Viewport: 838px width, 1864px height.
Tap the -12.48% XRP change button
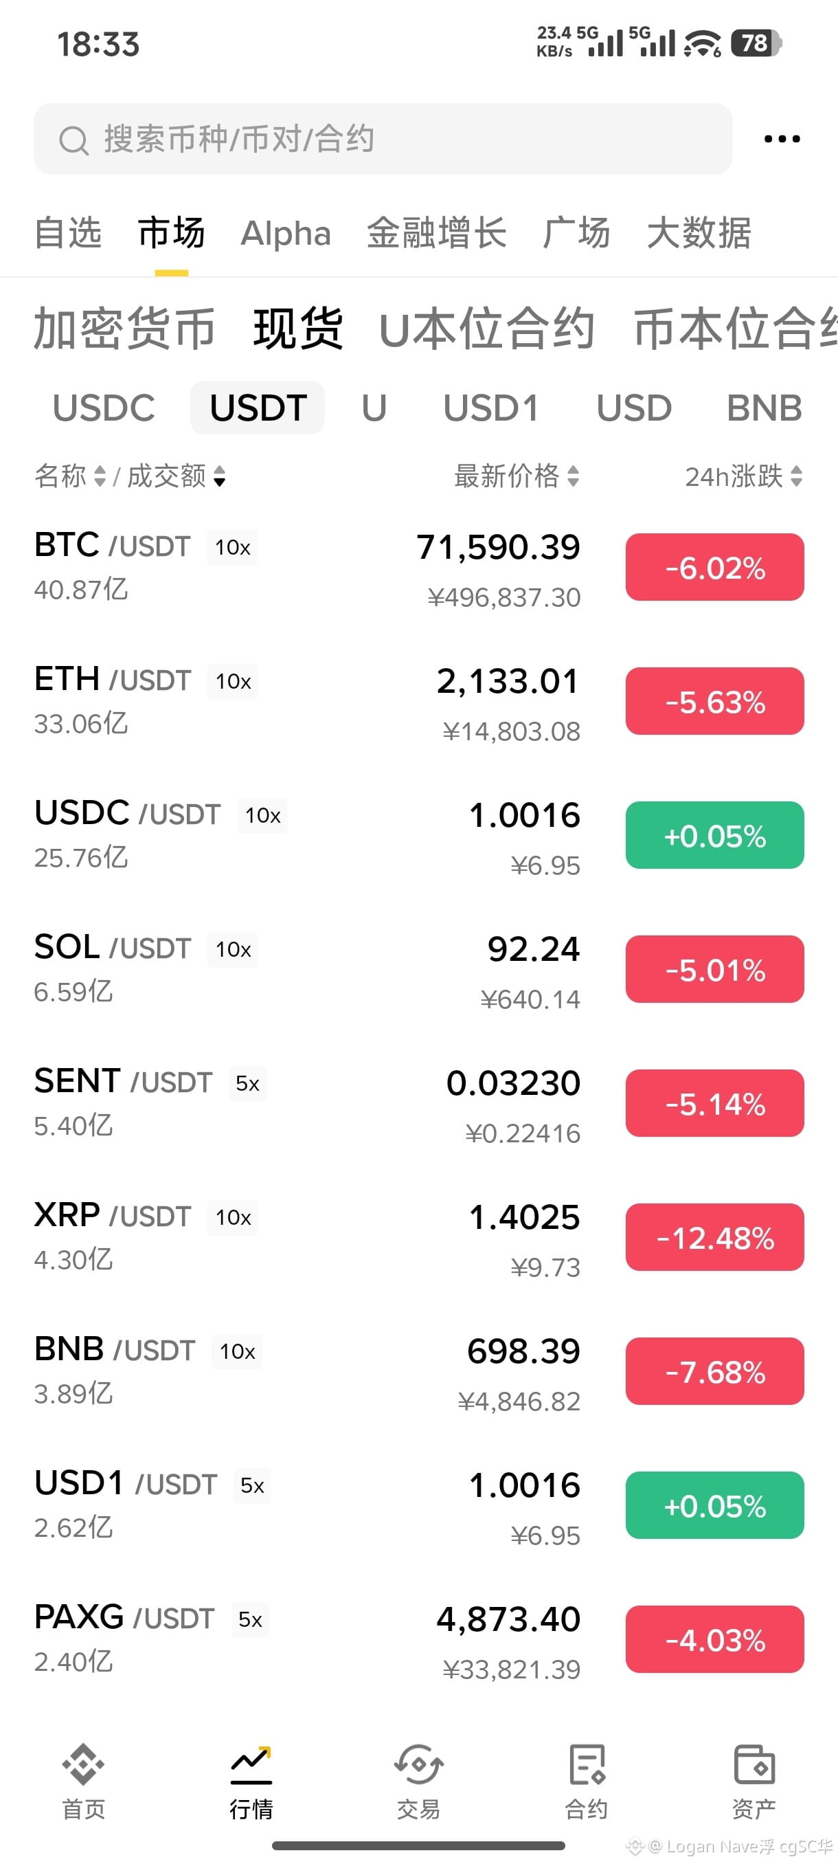(x=714, y=1237)
